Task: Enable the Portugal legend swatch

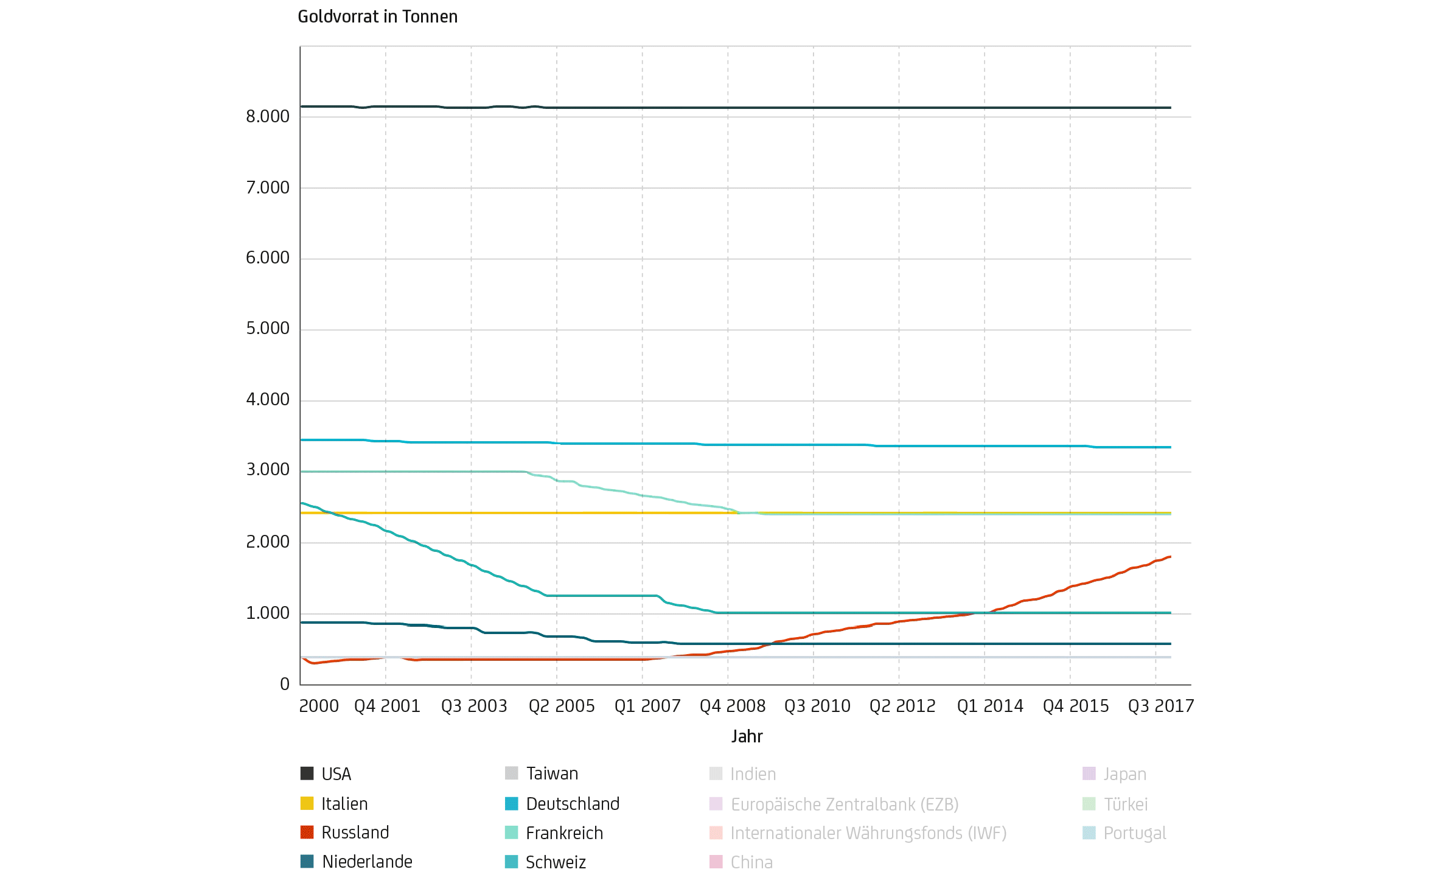Action: (x=1089, y=832)
